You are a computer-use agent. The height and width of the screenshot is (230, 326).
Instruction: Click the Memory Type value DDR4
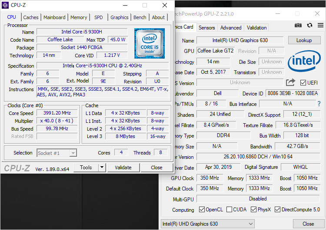coord(223,135)
